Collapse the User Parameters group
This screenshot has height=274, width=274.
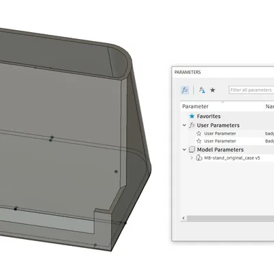(184, 125)
